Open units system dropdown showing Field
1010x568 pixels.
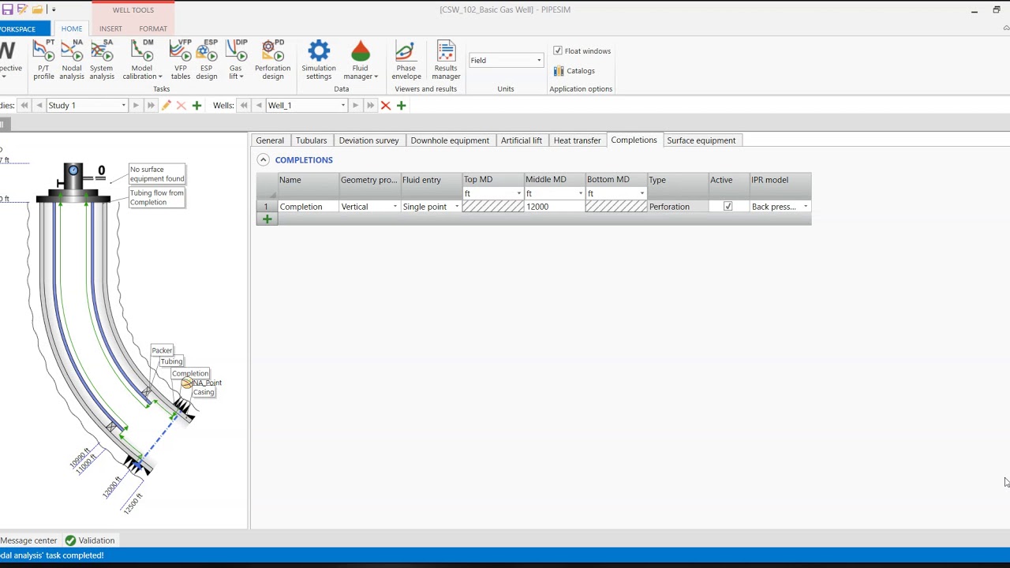click(x=506, y=60)
